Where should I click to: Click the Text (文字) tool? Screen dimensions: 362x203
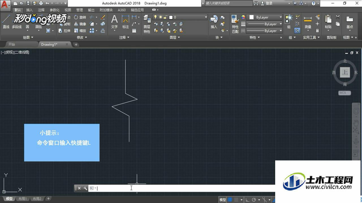[x=114, y=22]
